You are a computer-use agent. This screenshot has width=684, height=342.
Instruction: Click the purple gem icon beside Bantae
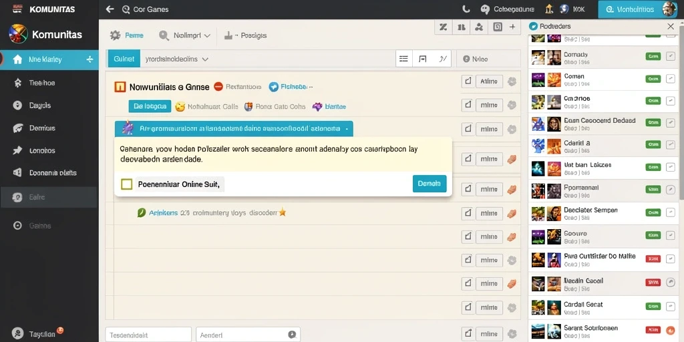point(317,106)
